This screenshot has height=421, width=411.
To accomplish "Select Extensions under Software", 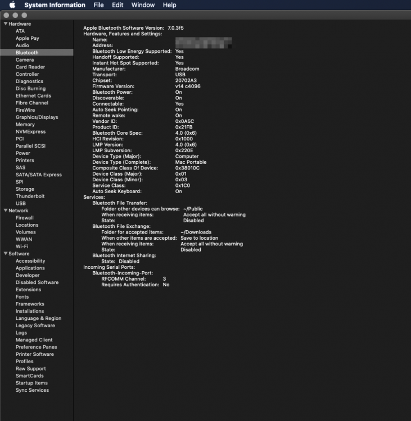I will coord(28,290).
